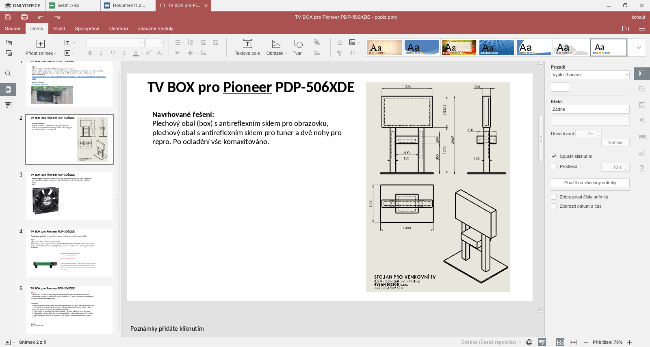The height and width of the screenshot is (347, 650).
Task: Redo the last action
Action: click(x=57, y=17)
